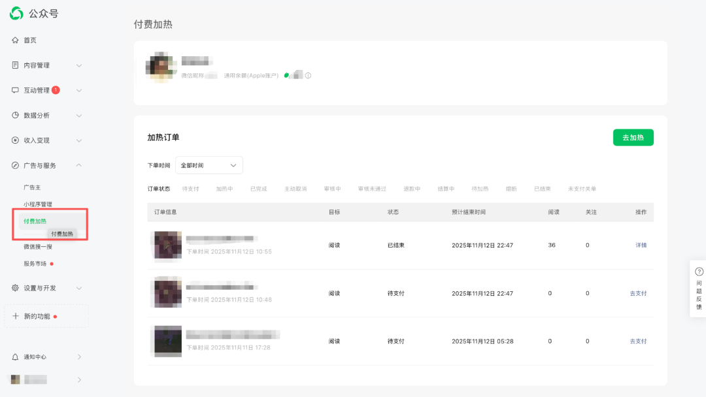The height and width of the screenshot is (397, 706).
Task: Click the green 去加热 button
Action: [x=633, y=138]
